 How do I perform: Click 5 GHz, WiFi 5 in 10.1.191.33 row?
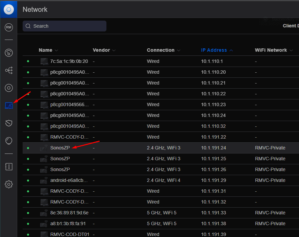tap(161, 213)
